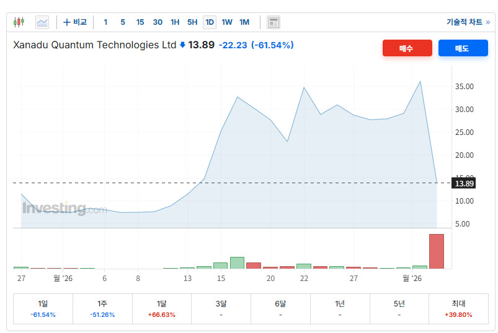Select the 1년 period cell

pos(340,309)
